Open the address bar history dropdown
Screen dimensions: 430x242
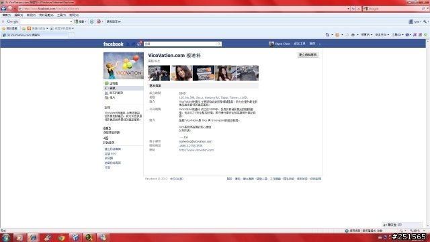coord(348,9)
